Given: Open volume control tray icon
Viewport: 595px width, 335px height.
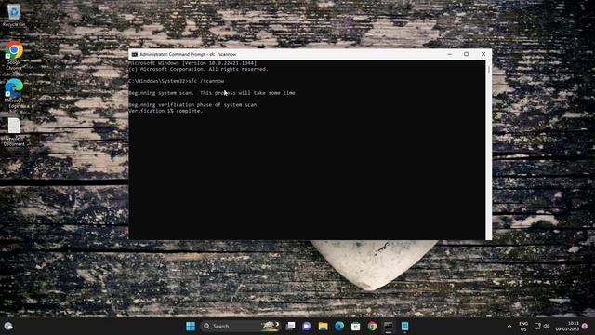Looking at the screenshot, I should coord(547,326).
